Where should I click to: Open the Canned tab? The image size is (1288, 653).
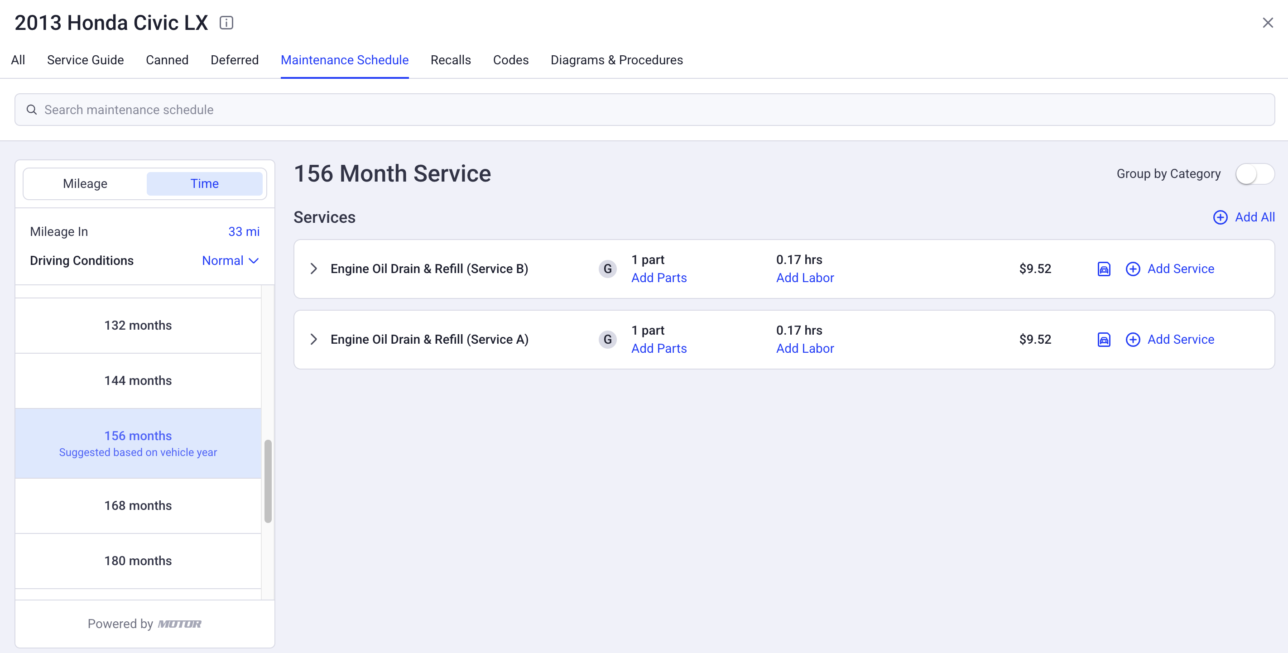coord(167,60)
